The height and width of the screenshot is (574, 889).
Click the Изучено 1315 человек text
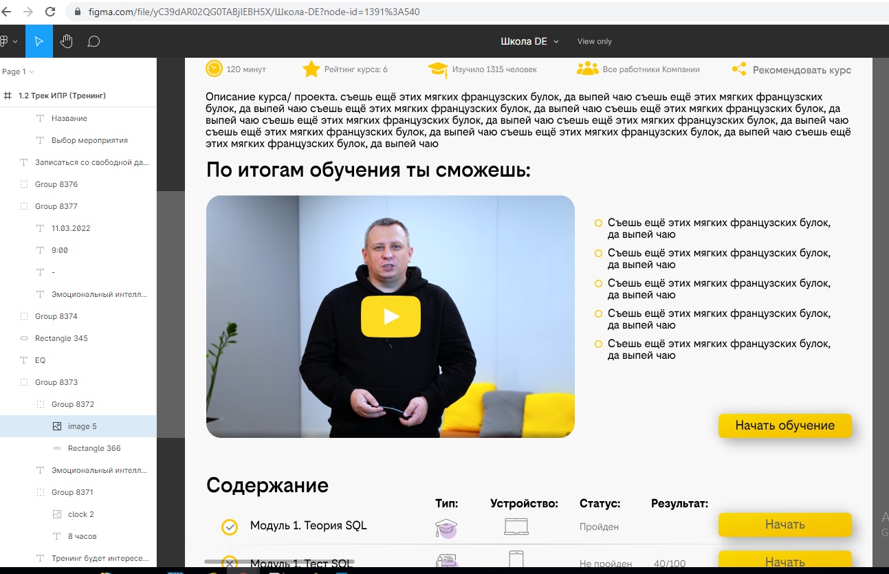494,69
